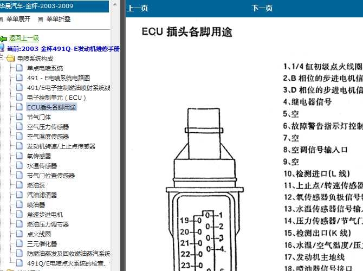Click the sidebar vertical scrollbar track
Image resolution: width=363 pixels, height=271 pixels.
(x=115, y=139)
